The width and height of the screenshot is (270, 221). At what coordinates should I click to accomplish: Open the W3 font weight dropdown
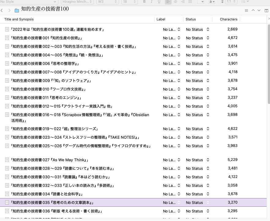click(x=107, y=2)
